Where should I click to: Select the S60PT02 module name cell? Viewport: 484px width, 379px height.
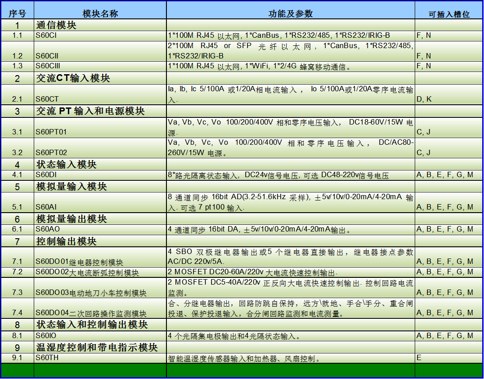point(100,148)
